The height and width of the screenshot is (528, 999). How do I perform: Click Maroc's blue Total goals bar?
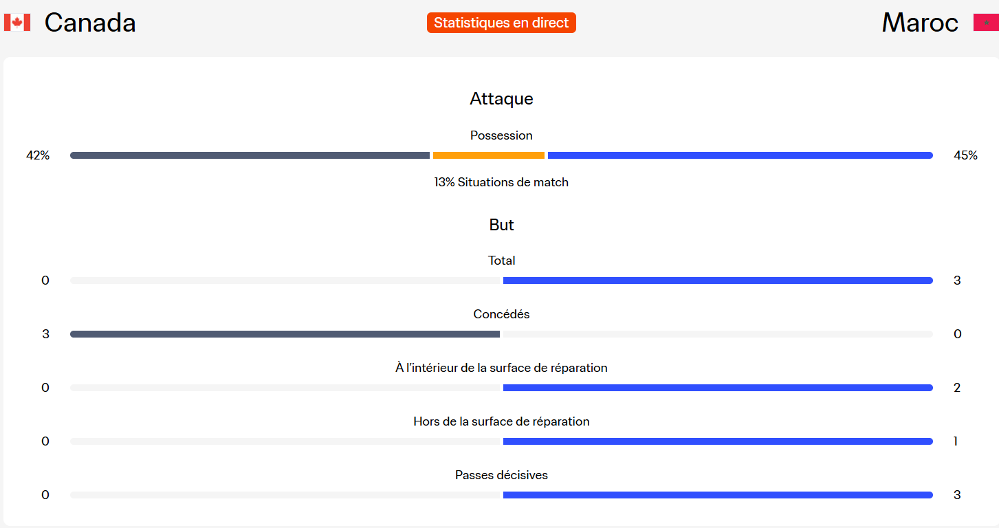[718, 280]
